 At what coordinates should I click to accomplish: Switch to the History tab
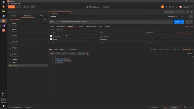pos(14,16)
